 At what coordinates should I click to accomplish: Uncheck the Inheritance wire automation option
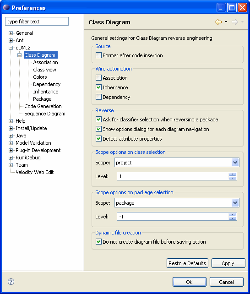[x=98, y=87]
